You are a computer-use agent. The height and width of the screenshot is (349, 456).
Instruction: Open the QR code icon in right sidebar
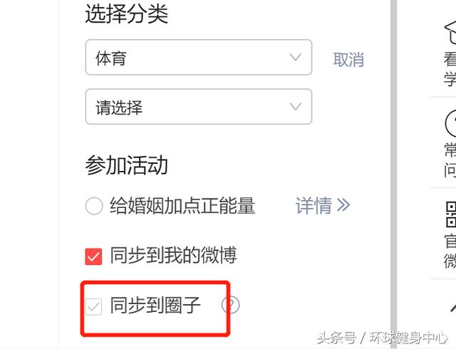tap(451, 214)
